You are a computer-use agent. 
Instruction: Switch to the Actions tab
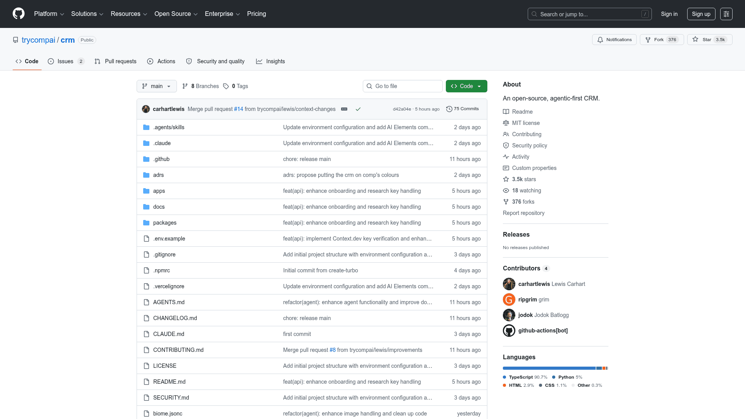coord(161,61)
